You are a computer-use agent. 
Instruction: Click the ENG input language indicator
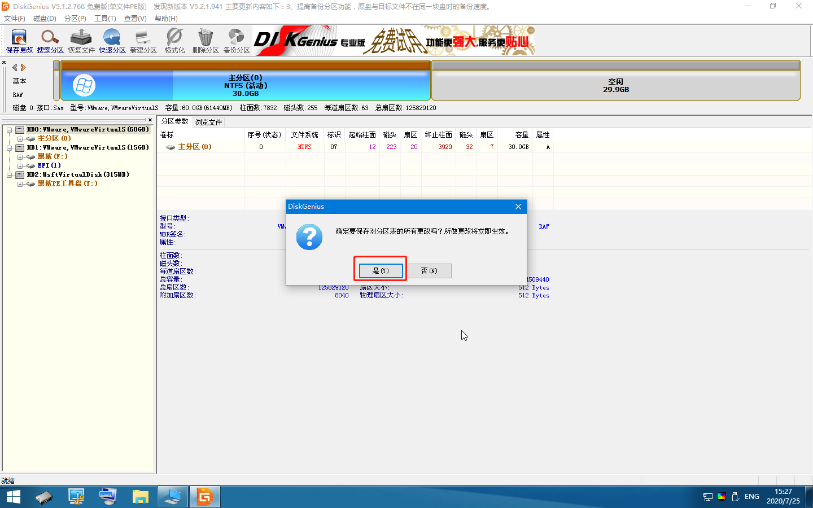(x=752, y=497)
